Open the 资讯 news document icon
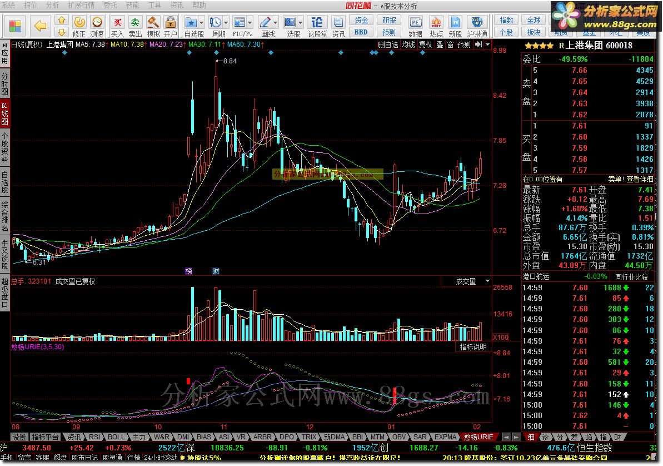Image resolution: width=663 pixels, height=466 pixels. [x=338, y=22]
